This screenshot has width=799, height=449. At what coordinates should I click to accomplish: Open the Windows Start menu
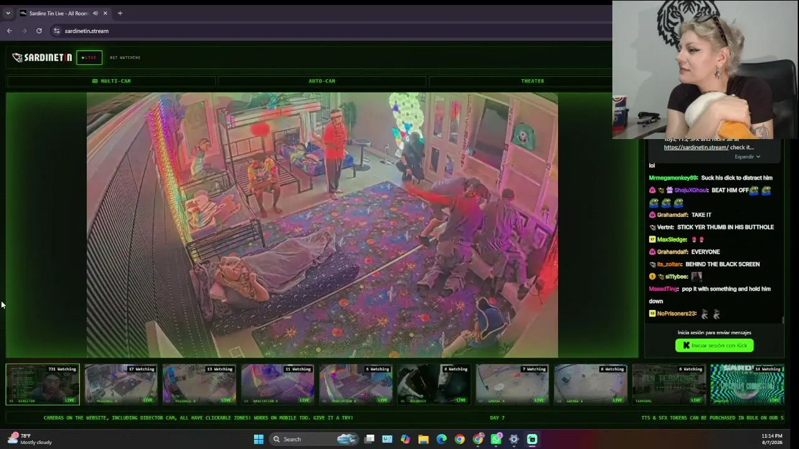click(x=258, y=439)
